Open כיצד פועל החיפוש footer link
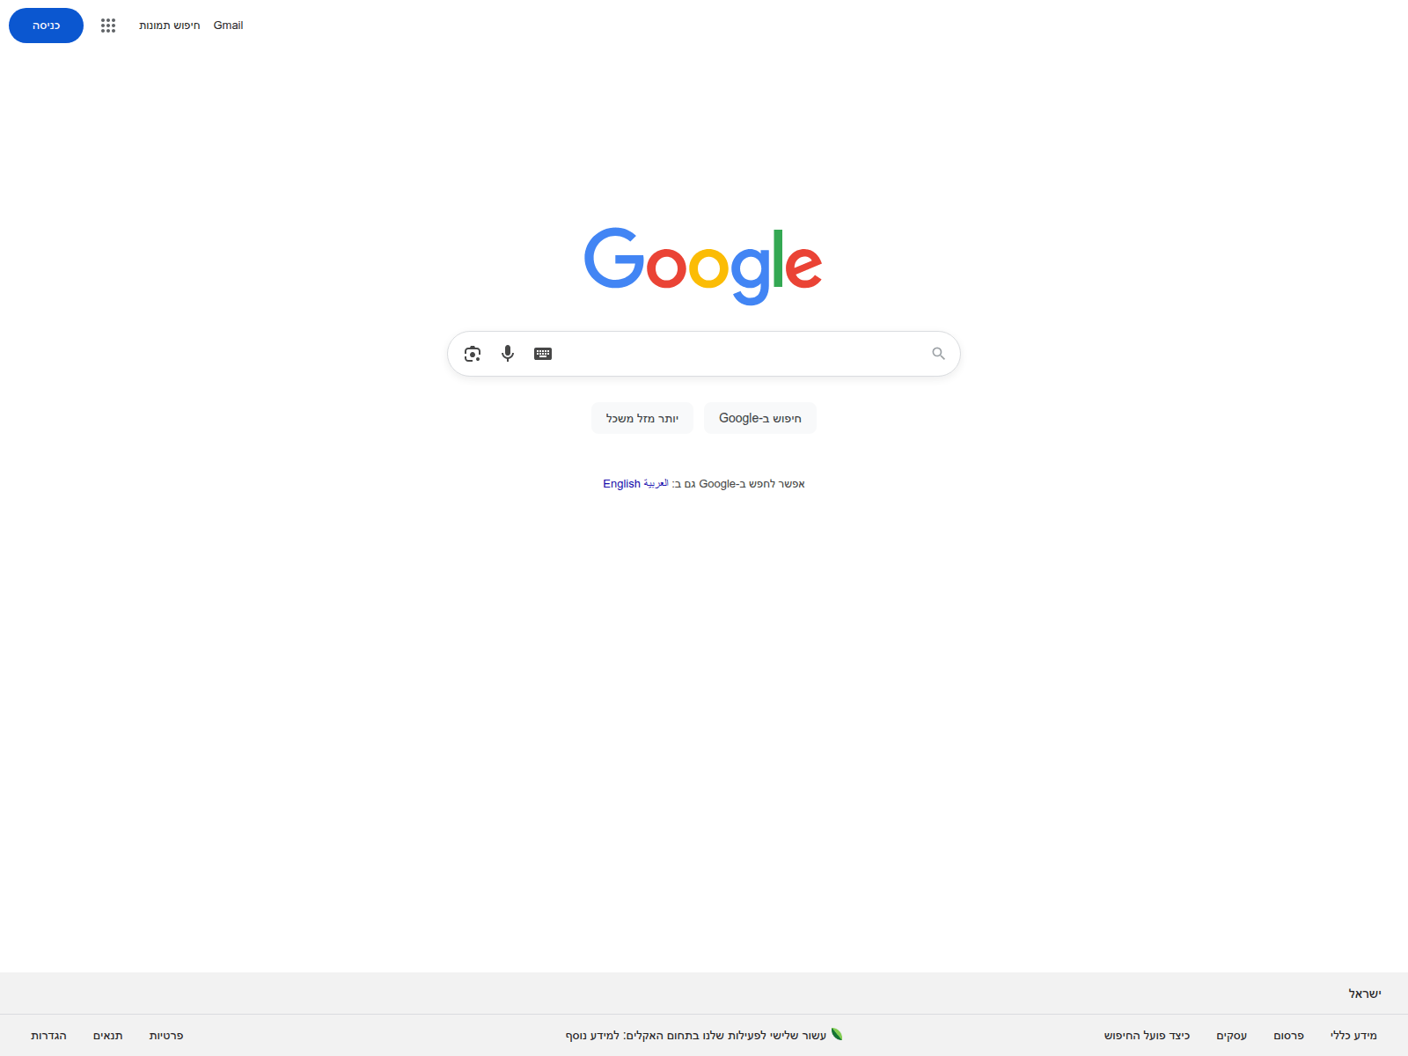The image size is (1408, 1056). click(1147, 1036)
